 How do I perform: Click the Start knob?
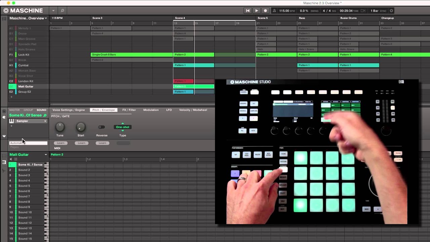tap(81, 127)
